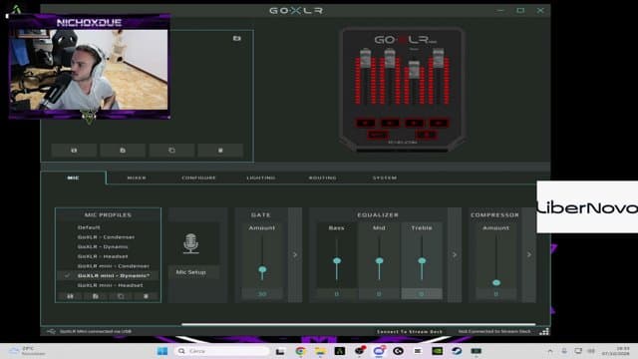Open the profiles folder icon

click(237, 38)
